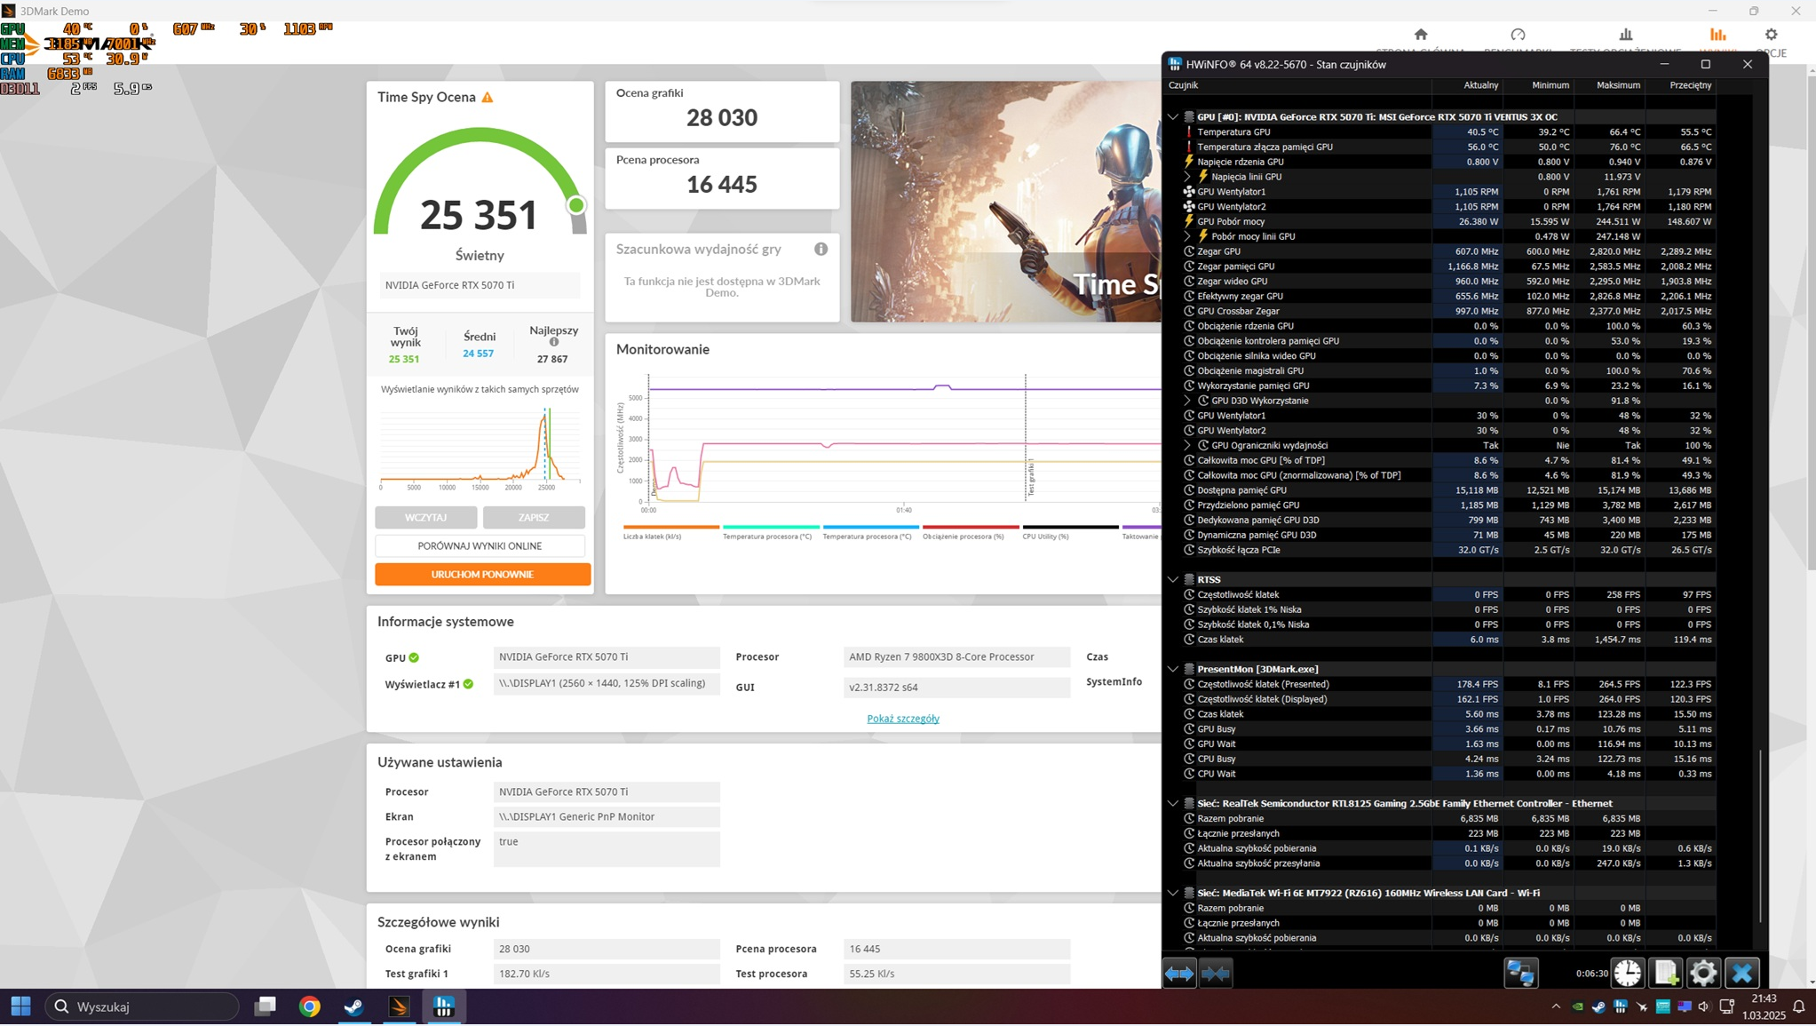Open HWiNFO sensor settings gear icon
Image resolution: width=1816 pixels, height=1026 pixels.
click(1702, 974)
